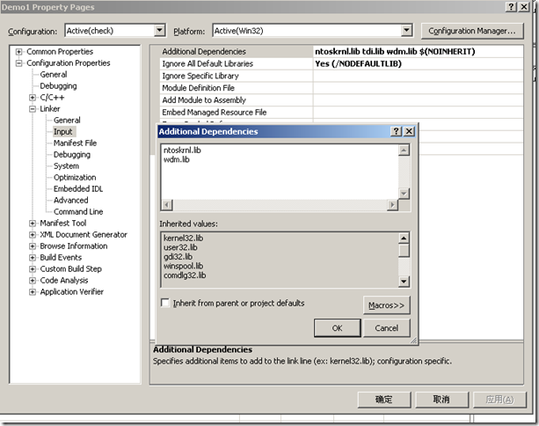Expand Application Verifier node
Image resolution: width=539 pixels, height=426 pixels.
point(33,292)
